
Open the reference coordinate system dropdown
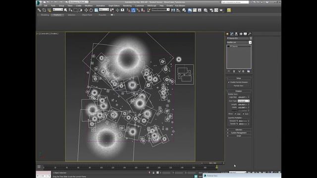(104, 10)
